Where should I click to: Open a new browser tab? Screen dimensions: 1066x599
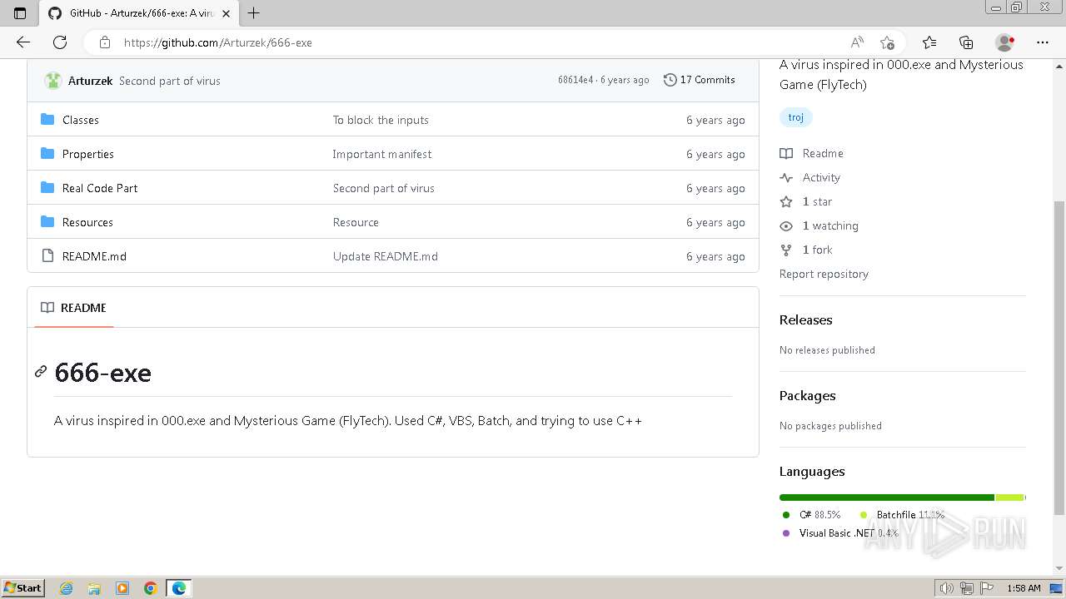click(254, 13)
